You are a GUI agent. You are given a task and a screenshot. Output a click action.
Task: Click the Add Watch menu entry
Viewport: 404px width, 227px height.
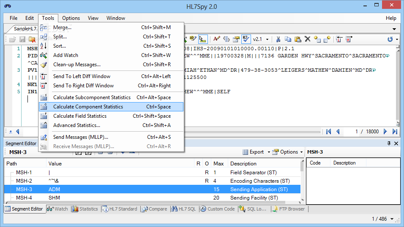tap(111, 55)
